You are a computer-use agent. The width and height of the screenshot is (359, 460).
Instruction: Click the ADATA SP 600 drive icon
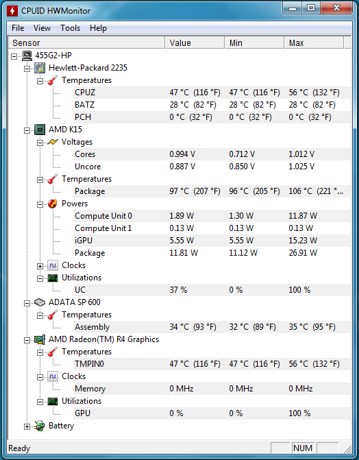[x=40, y=302]
